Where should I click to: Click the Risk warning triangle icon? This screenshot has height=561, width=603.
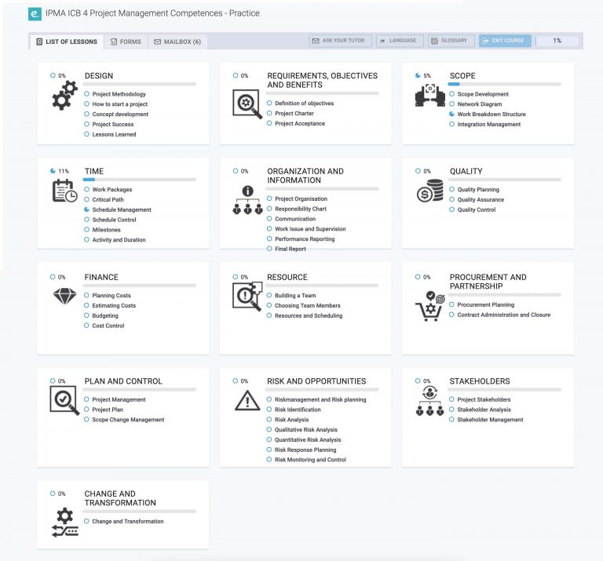click(x=247, y=401)
